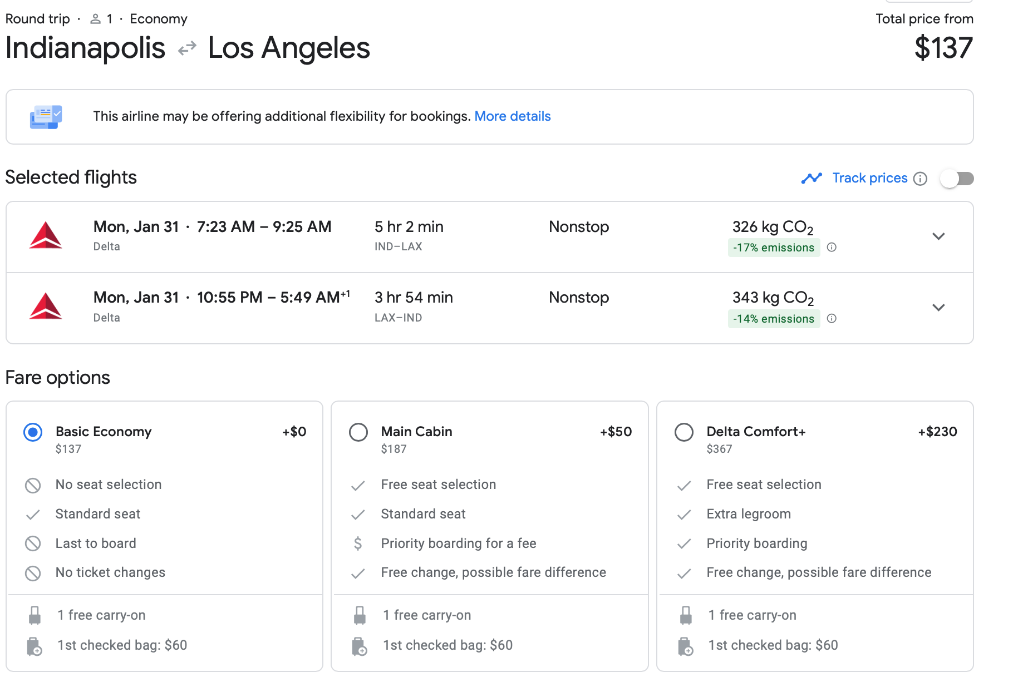Open emissions info for the 326 kg flight
The image size is (1013, 682).
(x=832, y=248)
